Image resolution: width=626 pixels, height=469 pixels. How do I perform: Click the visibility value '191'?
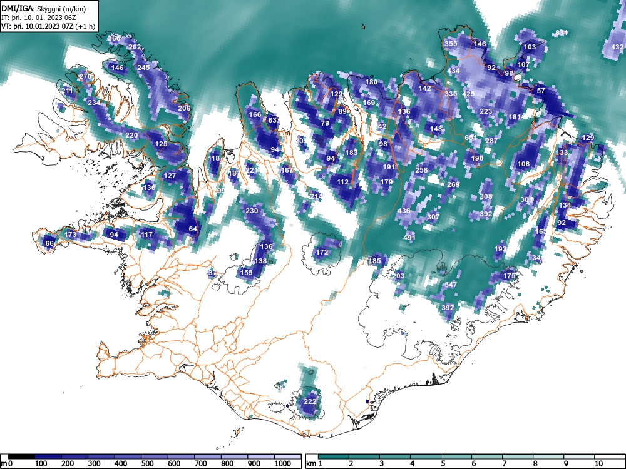389,168
